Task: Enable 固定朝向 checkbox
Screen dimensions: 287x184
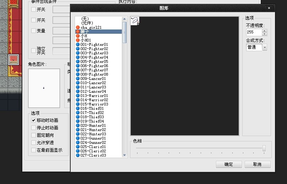Action: coord(33,135)
